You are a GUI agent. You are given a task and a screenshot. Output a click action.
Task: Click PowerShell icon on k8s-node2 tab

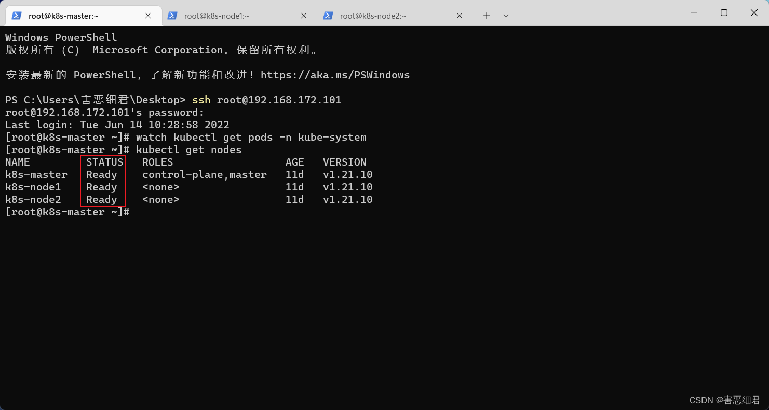[x=328, y=16]
